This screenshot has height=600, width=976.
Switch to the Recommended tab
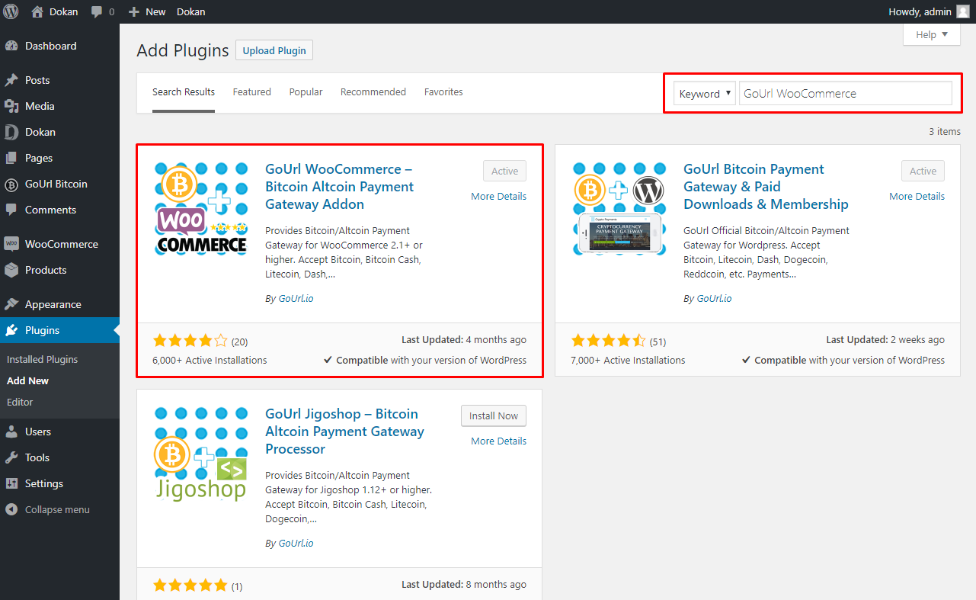click(x=373, y=92)
